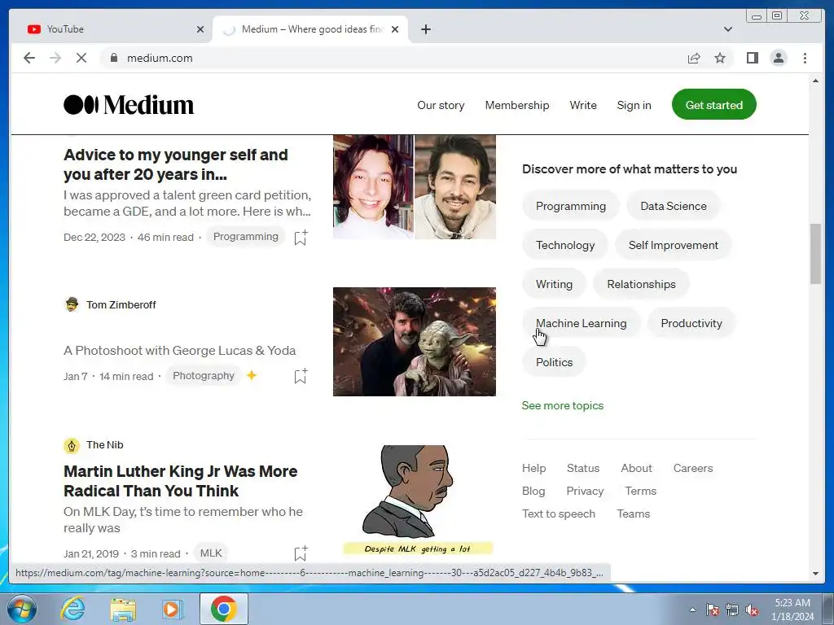Click The Nib publication avatar icon
The width and height of the screenshot is (834, 625).
(72, 445)
